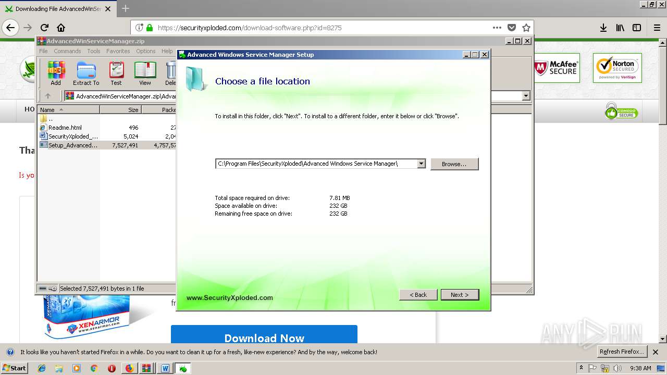
Task: Switch to Word taskbar button
Action: tap(165, 368)
